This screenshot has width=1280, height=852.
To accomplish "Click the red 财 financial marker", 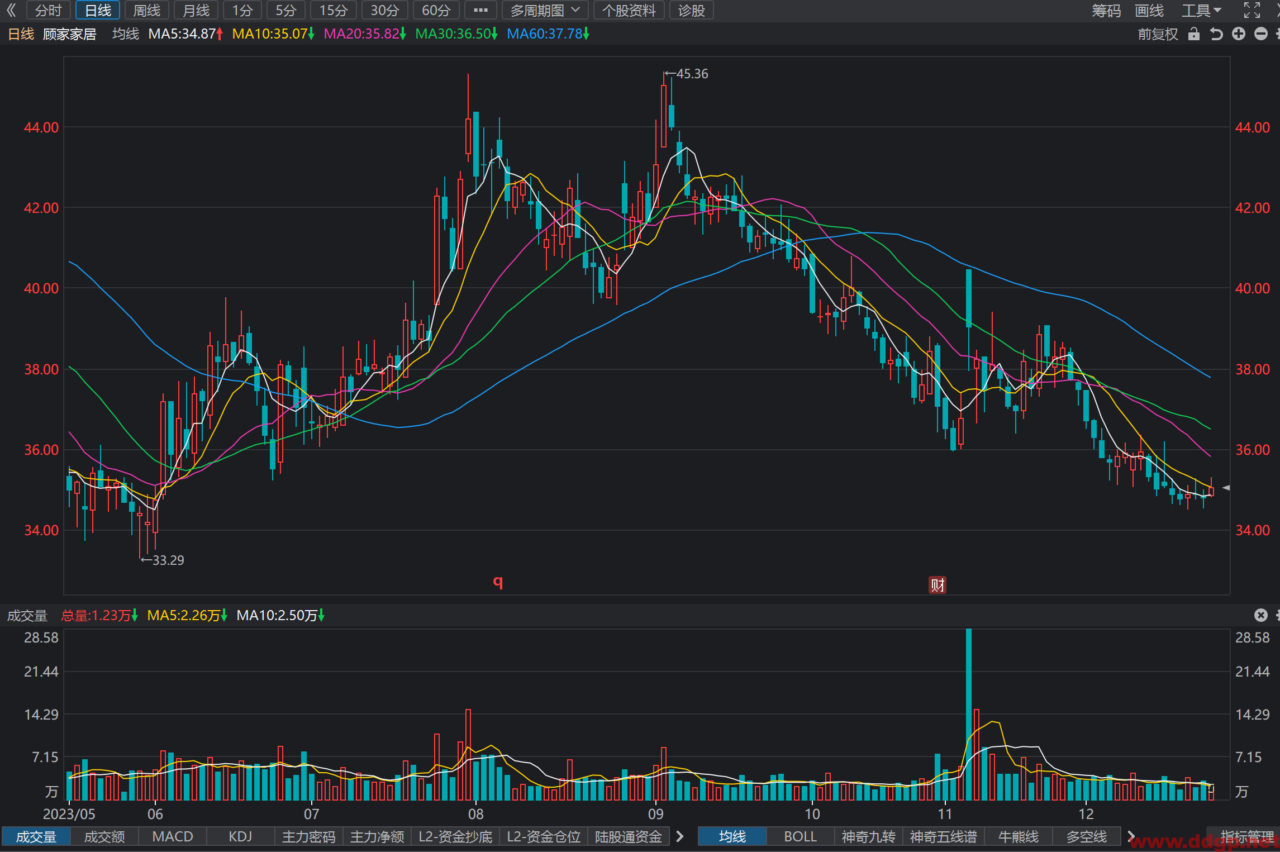I will [x=938, y=585].
